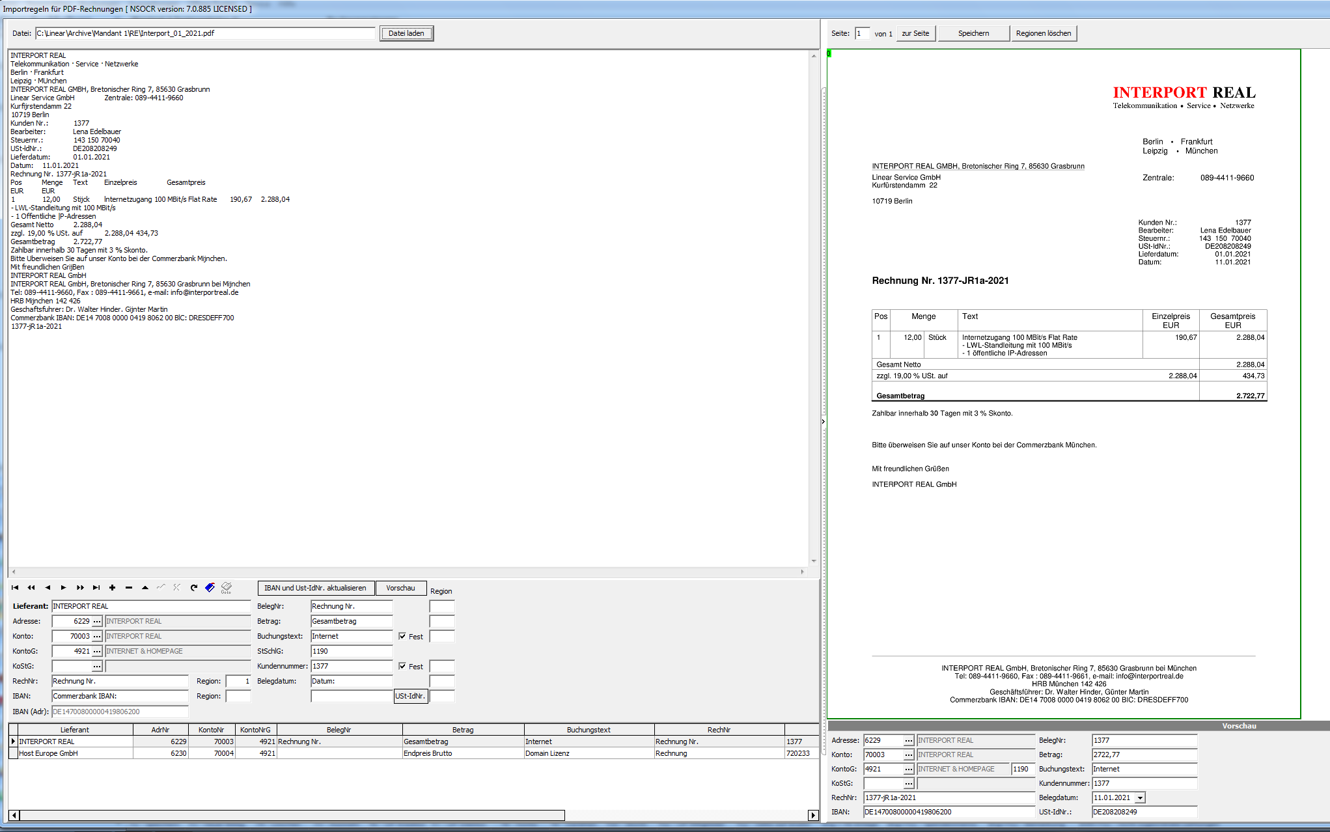
Task: Go to the last record
Action: (96, 587)
